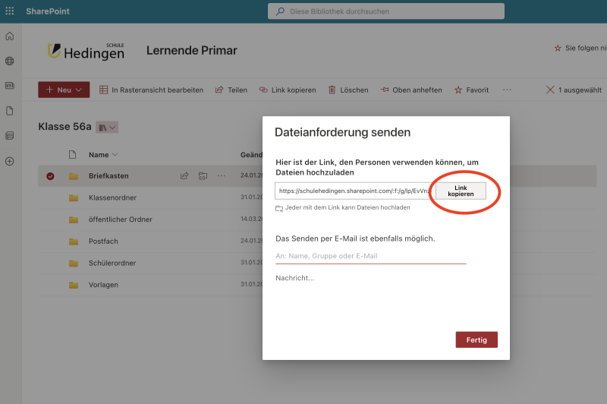Click the Fertig button
This screenshot has width=607, height=404.
tap(476, 339)
